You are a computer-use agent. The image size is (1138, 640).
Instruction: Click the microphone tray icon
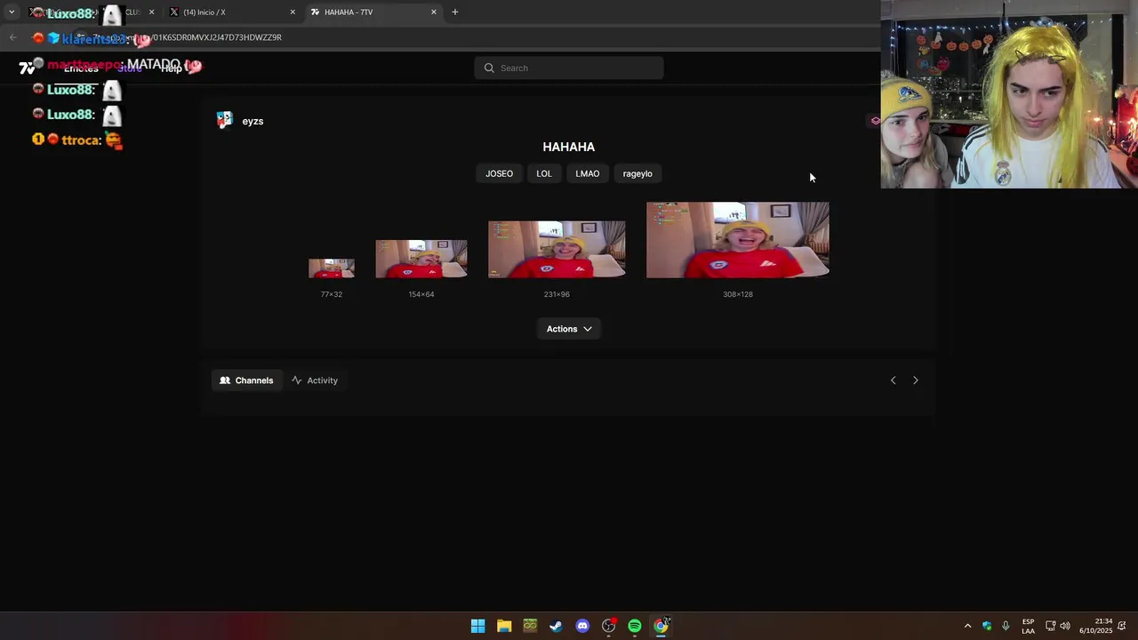click(x=1006, y=626)
